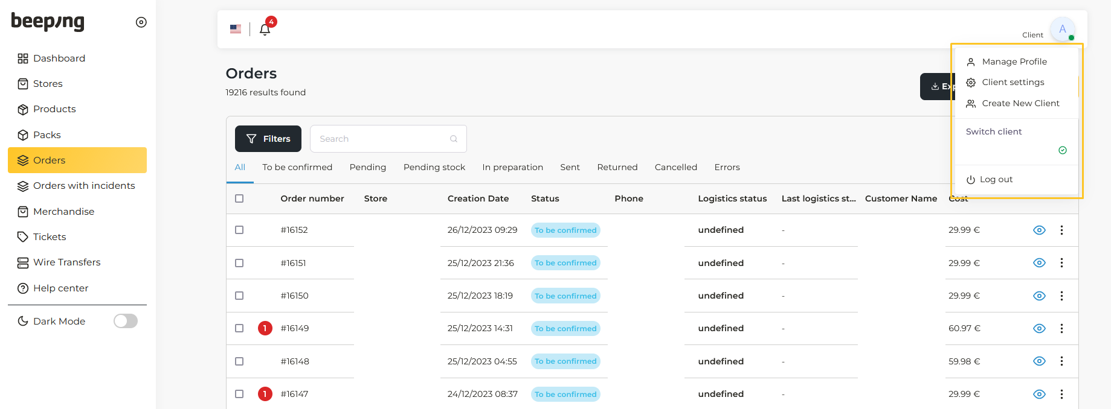1111x409 pixels.
Task: Click Log out in the profile menu
Action: click(996, 179)
